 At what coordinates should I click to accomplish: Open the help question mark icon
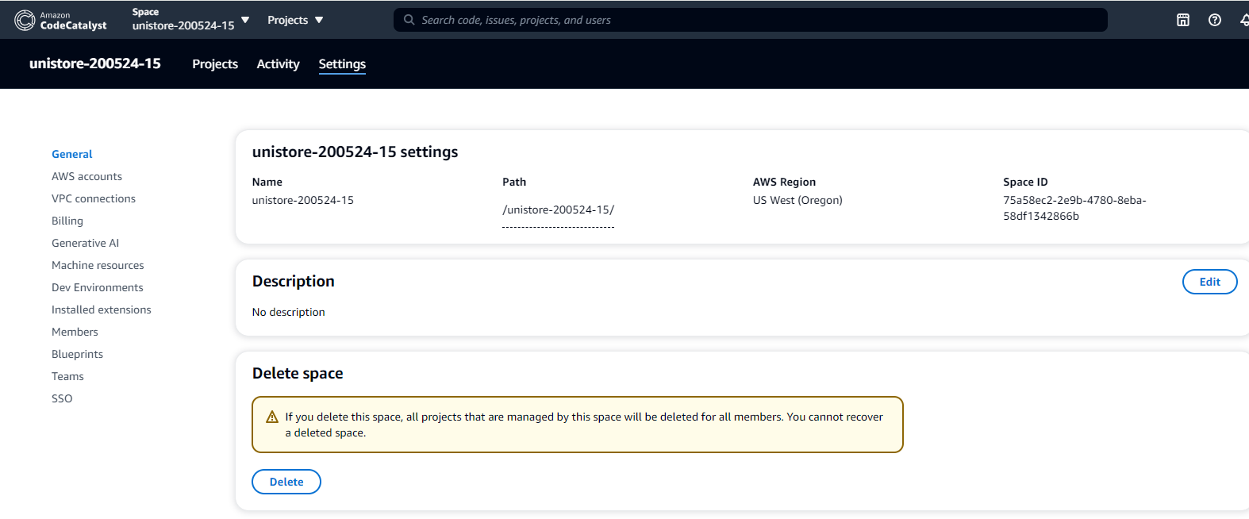tap(1214, 20)
